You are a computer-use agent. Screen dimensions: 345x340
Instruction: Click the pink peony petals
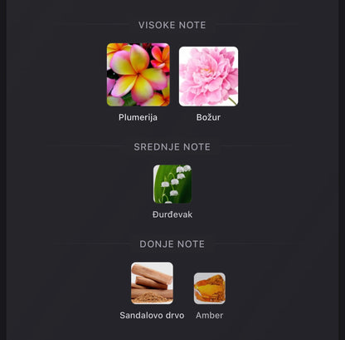tap(208, 76)
